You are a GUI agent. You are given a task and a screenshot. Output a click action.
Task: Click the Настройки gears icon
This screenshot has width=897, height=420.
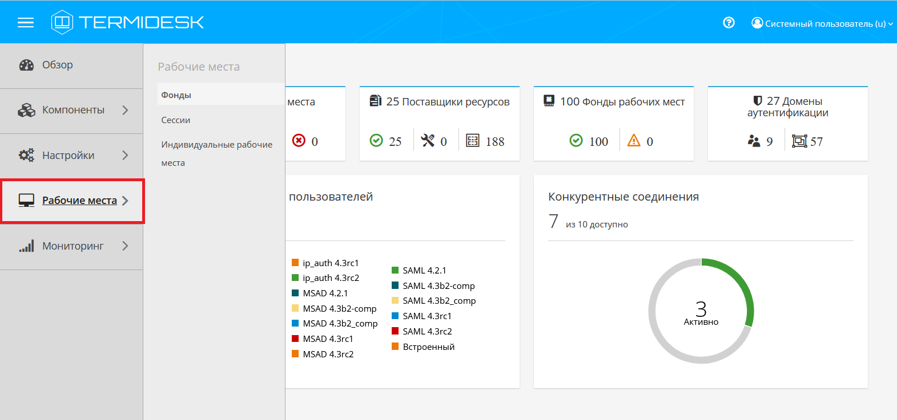pos(26,155)
